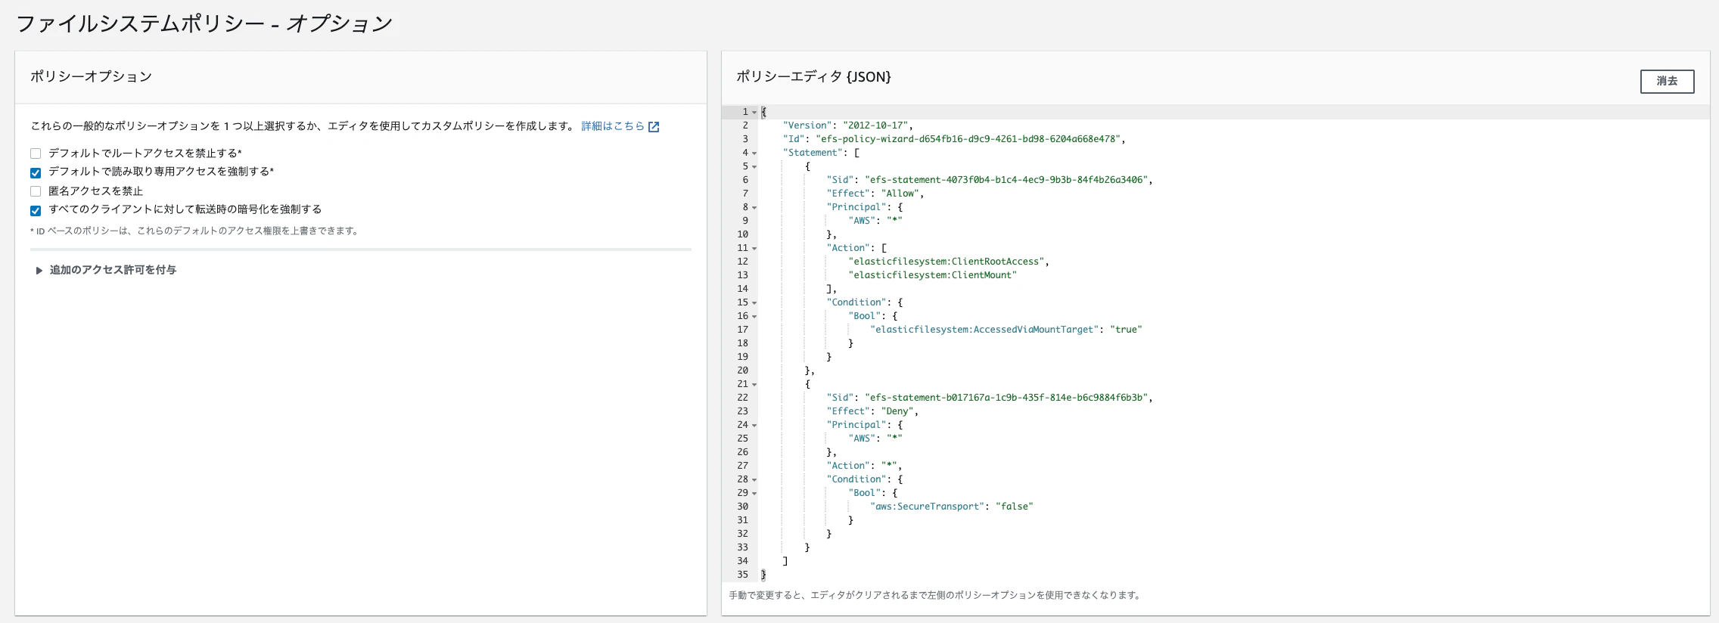Click the ポリシーエディタ {JSON} heading
The image size is (1719, 623).
[813, 76]
